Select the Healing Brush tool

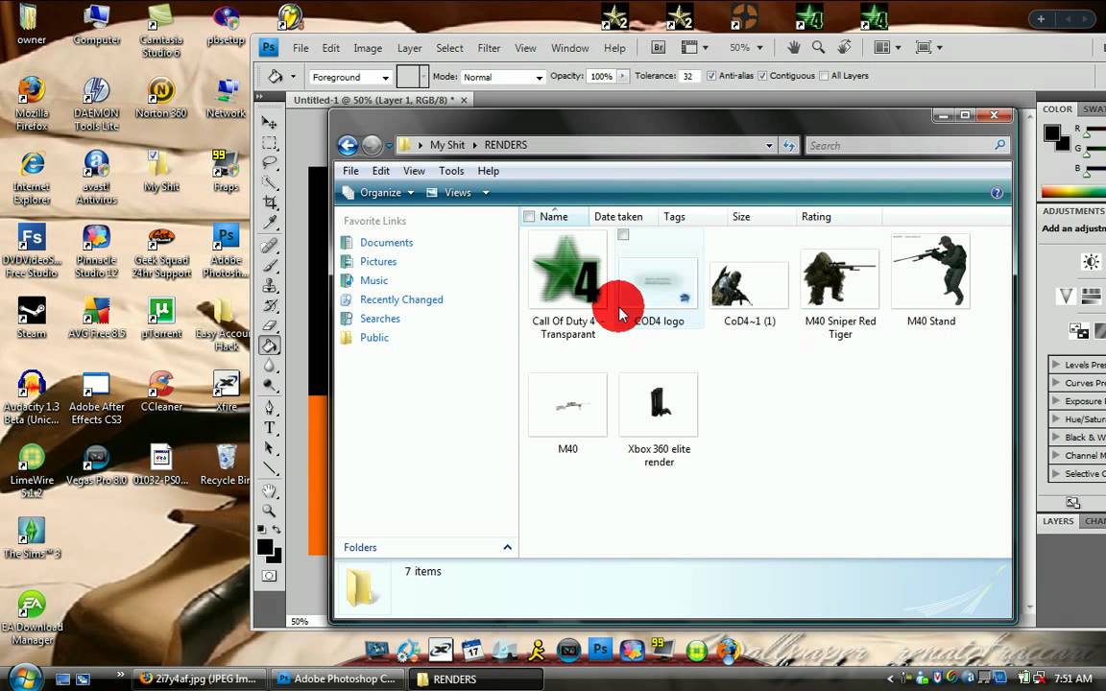click(x=269, y=246)
